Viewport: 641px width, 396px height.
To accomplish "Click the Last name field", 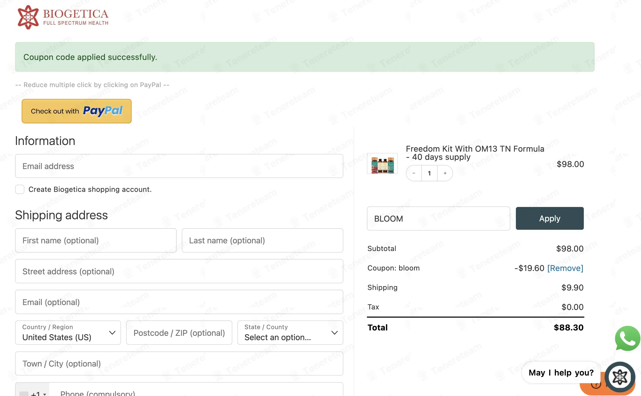I will coord(263,241).
